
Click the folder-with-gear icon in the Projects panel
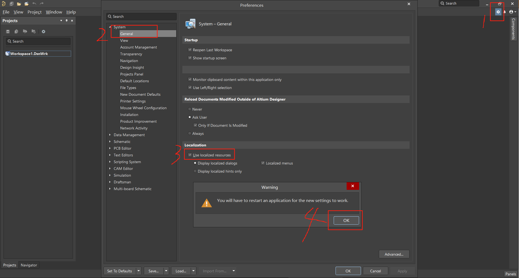point(34,32)
